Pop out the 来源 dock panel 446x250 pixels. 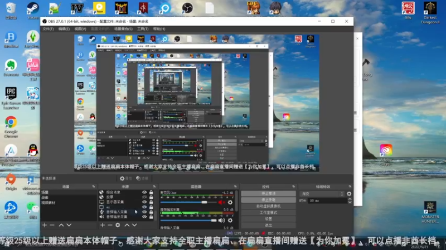pos(154,187)
